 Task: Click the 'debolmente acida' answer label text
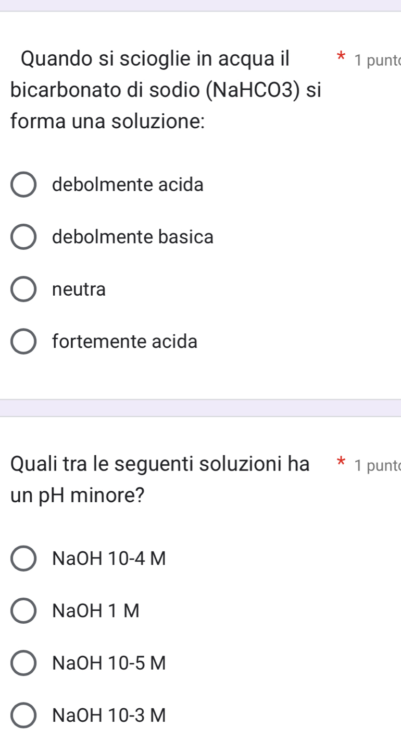[128, 185]
